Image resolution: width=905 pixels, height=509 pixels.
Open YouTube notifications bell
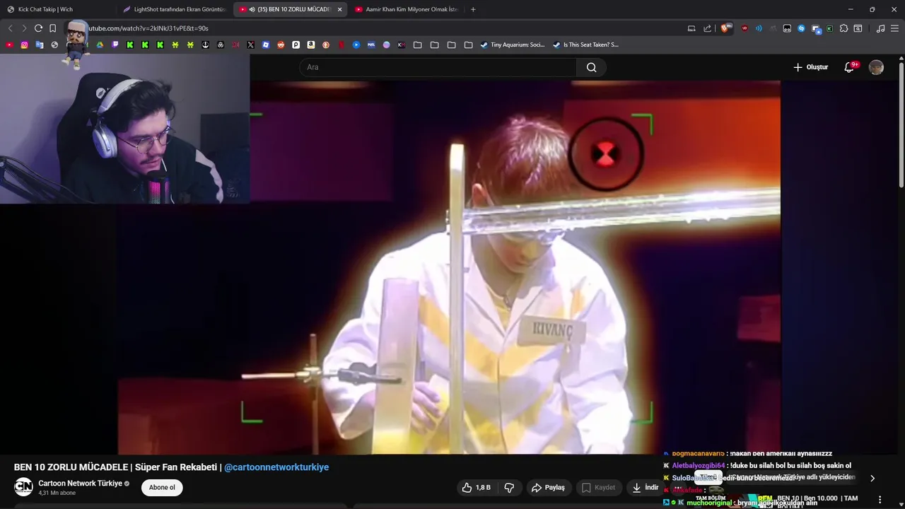click(849, 67)
